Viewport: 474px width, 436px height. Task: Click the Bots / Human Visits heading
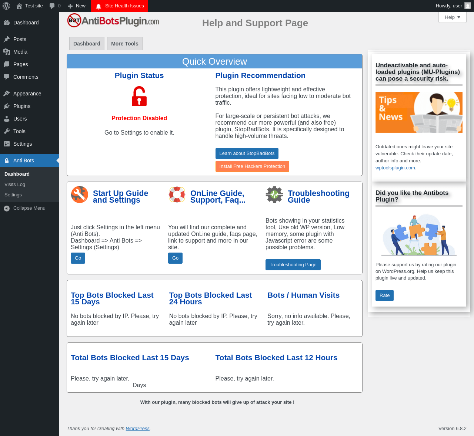304,295
